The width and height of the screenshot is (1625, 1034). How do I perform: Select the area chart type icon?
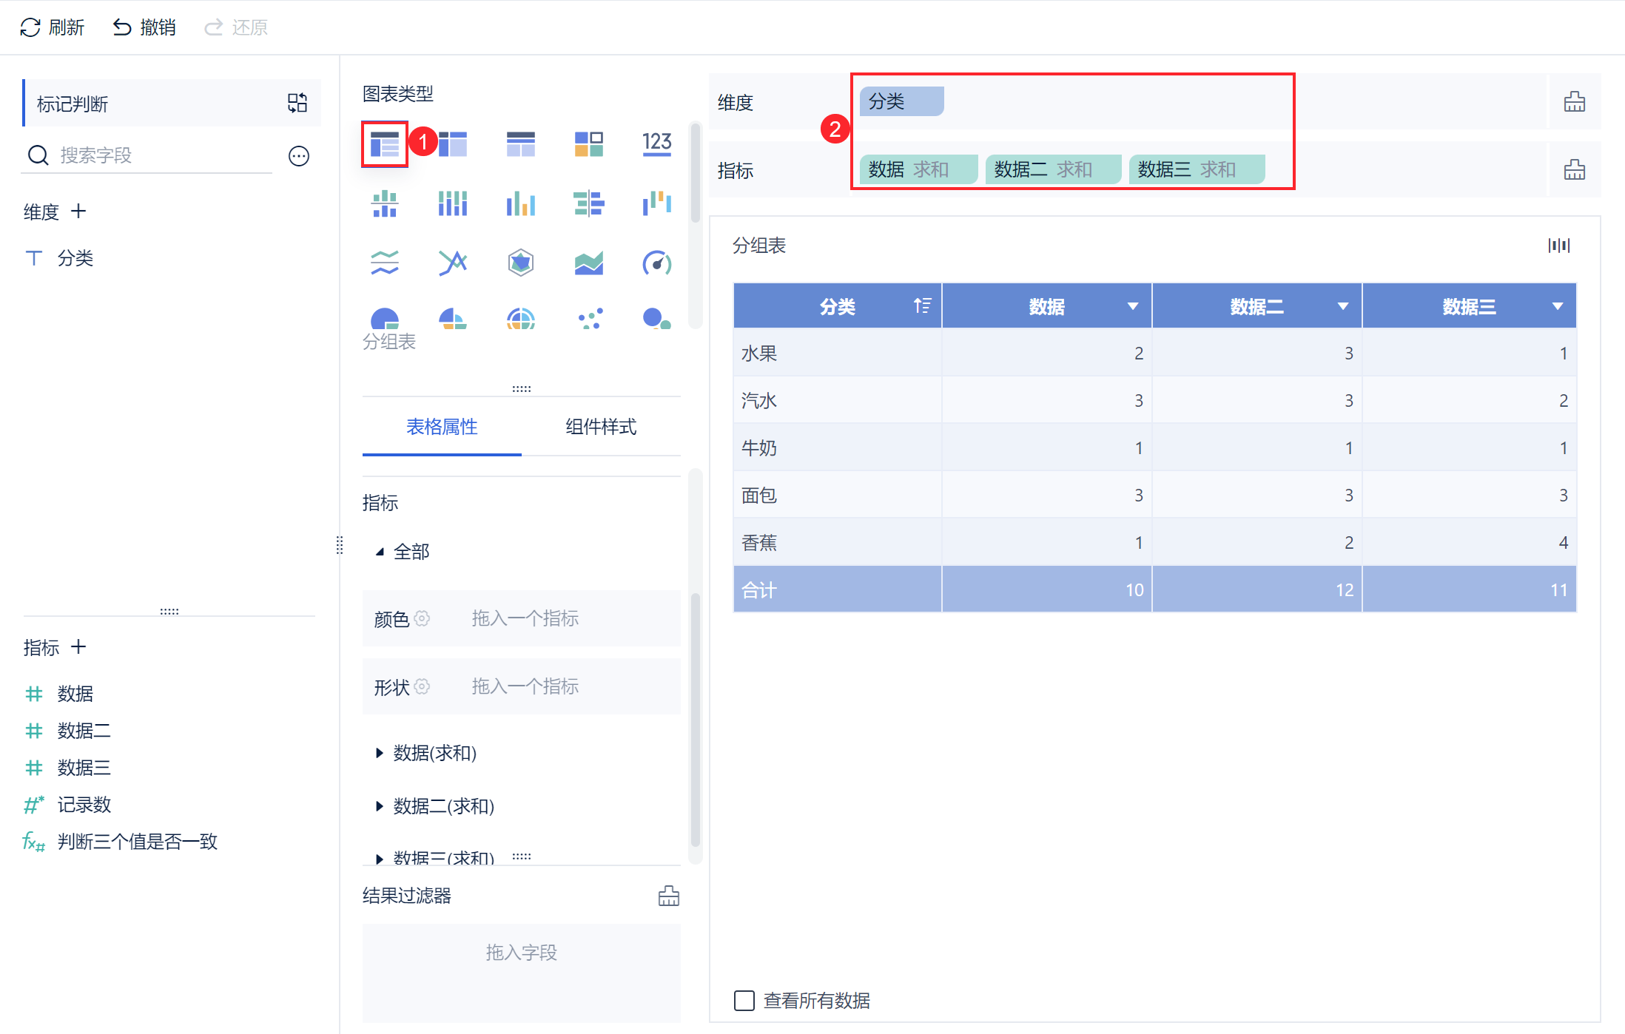[589, 263]
